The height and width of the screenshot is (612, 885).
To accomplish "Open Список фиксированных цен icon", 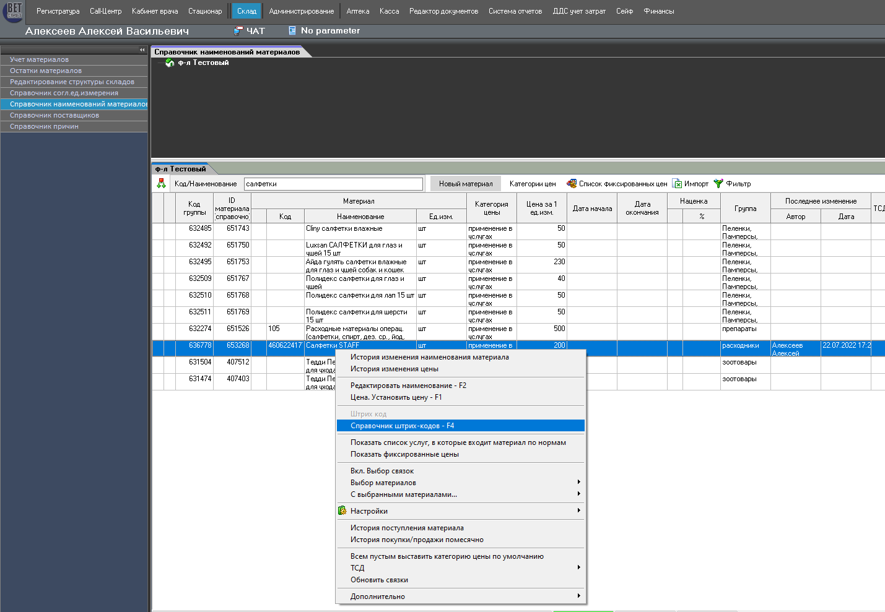I will pyautogui.click(x=572, y=184).
